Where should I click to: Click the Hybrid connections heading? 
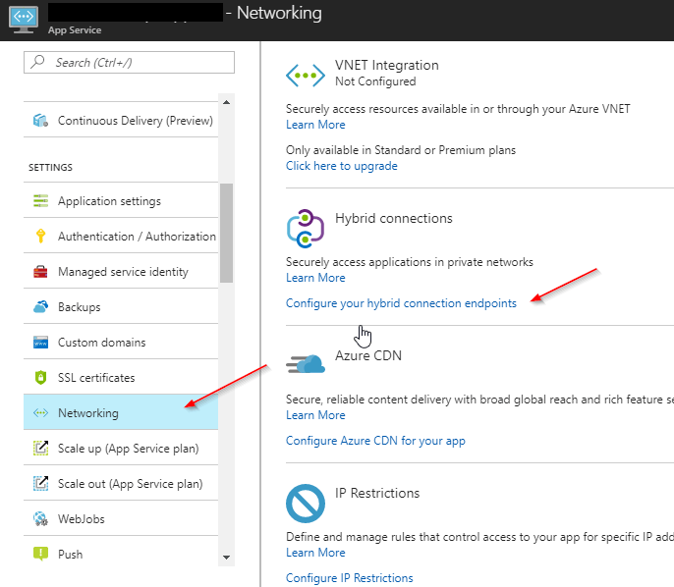[x=394, y=218]
